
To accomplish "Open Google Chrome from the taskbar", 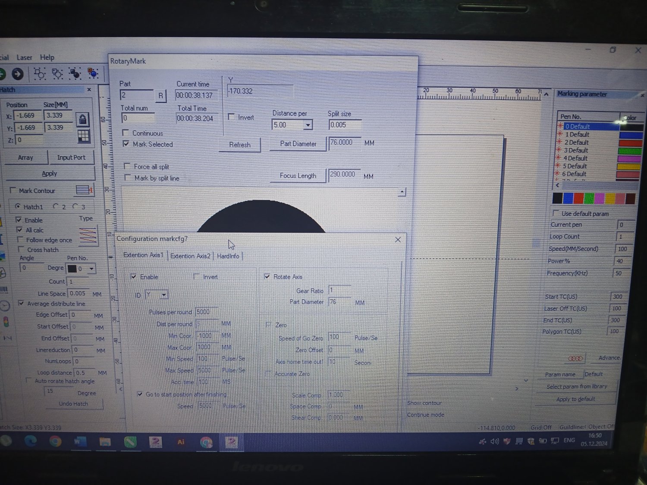I will click(x=55, y=441).
